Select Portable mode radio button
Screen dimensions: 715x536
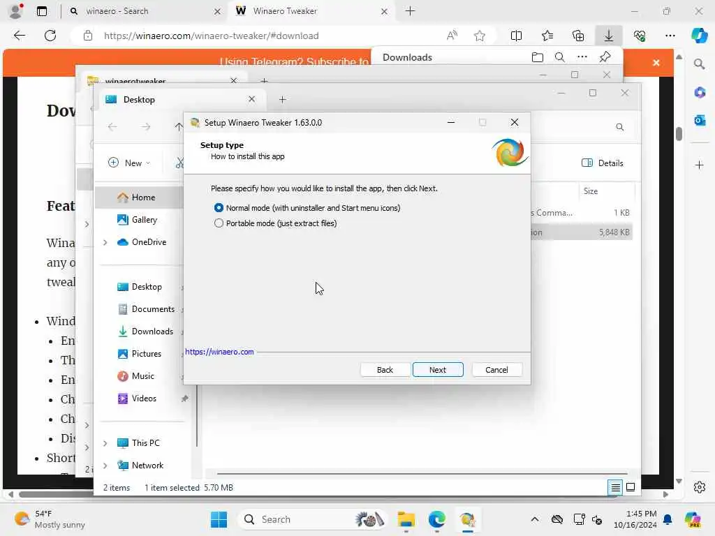pyautogui.click(x=219, y=223)
